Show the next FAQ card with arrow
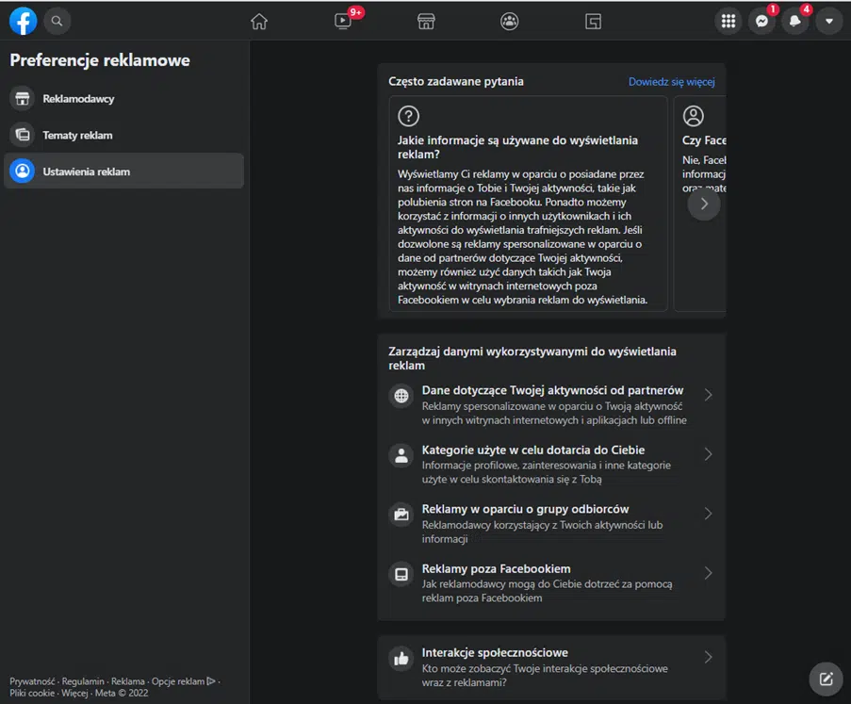 pyautogui.click(x=704, y=204)
